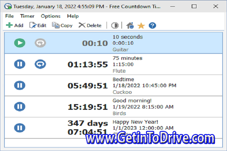Open the Timer menu
227x151 pixels.
[x=27, y=16]
